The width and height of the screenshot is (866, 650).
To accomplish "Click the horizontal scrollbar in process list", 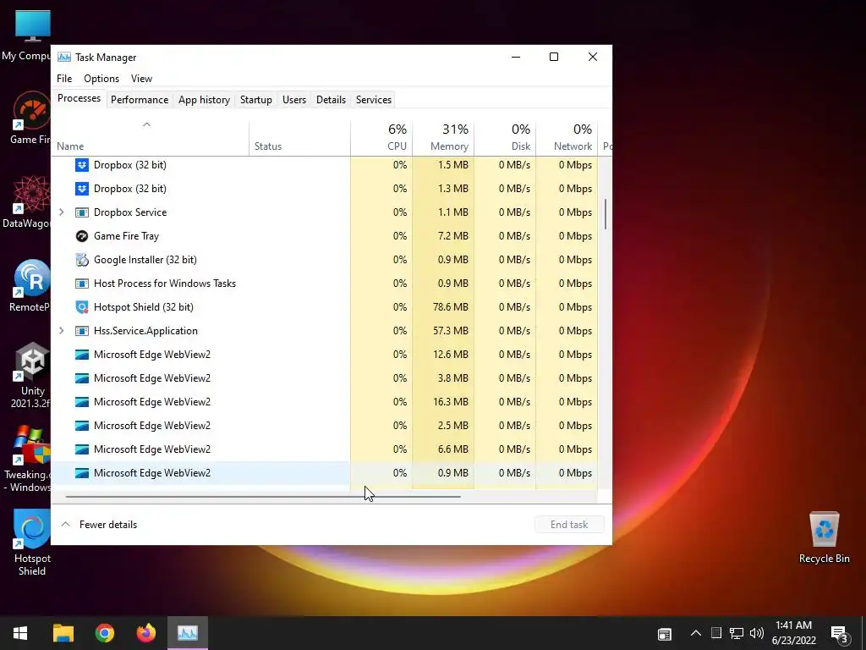I will (263, 496).
